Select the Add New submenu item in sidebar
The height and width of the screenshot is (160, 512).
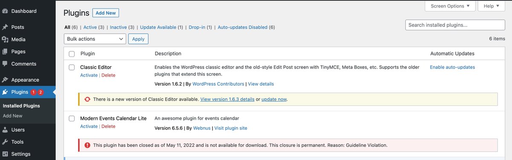click(13, 116)
